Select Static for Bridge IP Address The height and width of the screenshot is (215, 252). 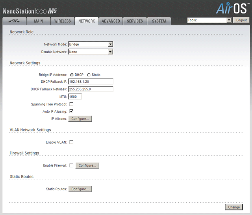89,75
